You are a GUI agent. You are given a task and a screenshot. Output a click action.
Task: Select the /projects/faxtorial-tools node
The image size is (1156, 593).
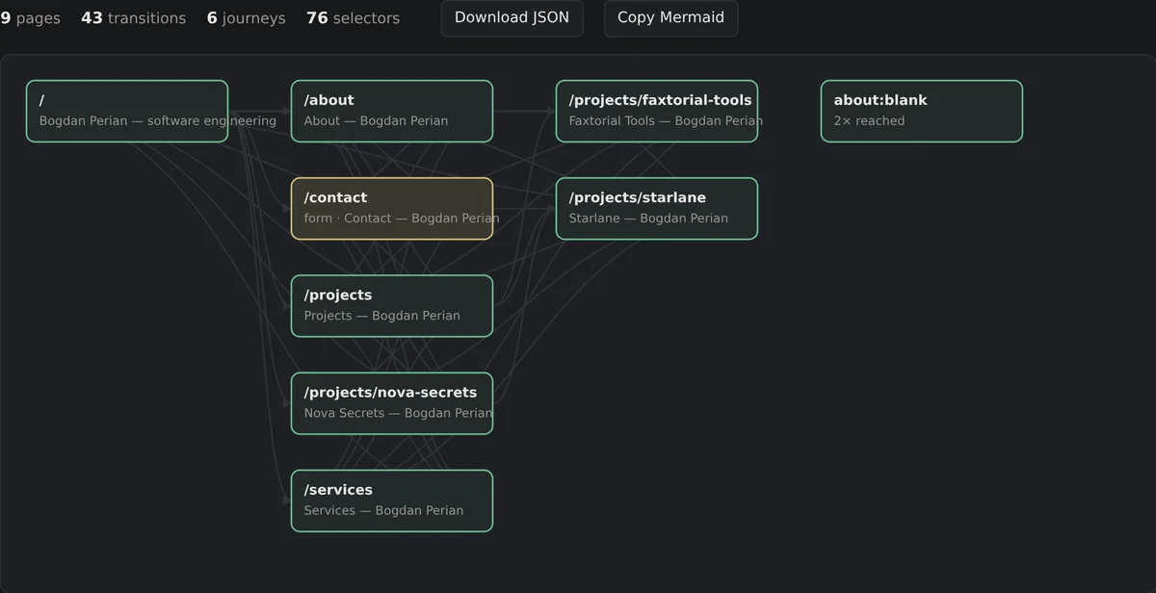point(657,111)
